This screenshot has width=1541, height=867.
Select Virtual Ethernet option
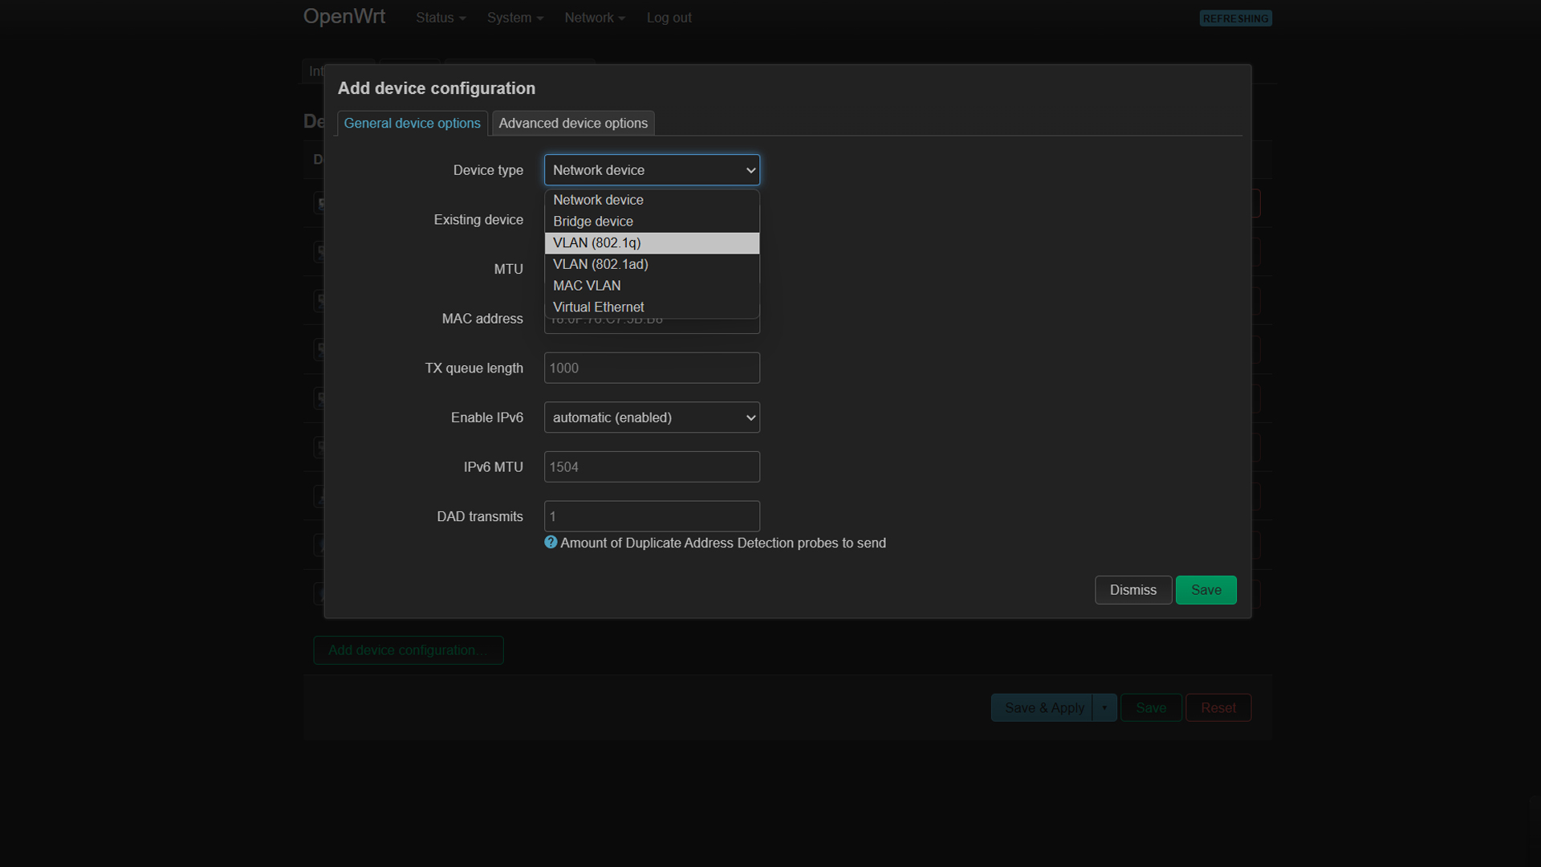tap(652, 307)
